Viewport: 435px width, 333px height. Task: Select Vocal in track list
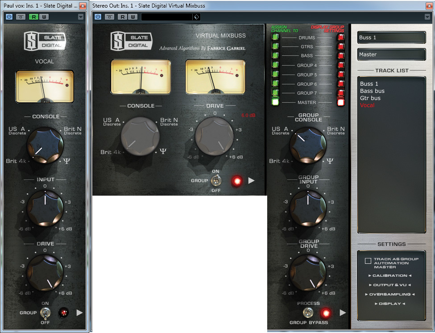367,105
